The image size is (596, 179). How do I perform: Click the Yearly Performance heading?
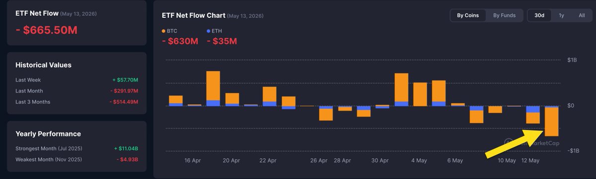(48, 134)
